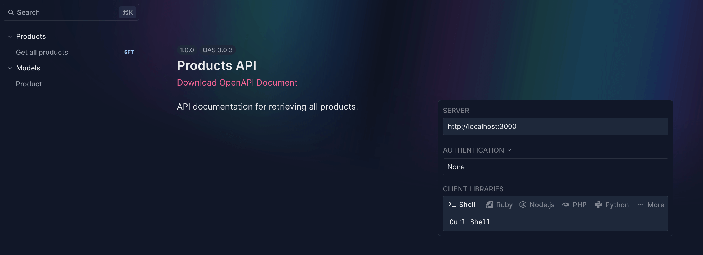
Task: Click the server URL field
Action: (x=555, y=126)
